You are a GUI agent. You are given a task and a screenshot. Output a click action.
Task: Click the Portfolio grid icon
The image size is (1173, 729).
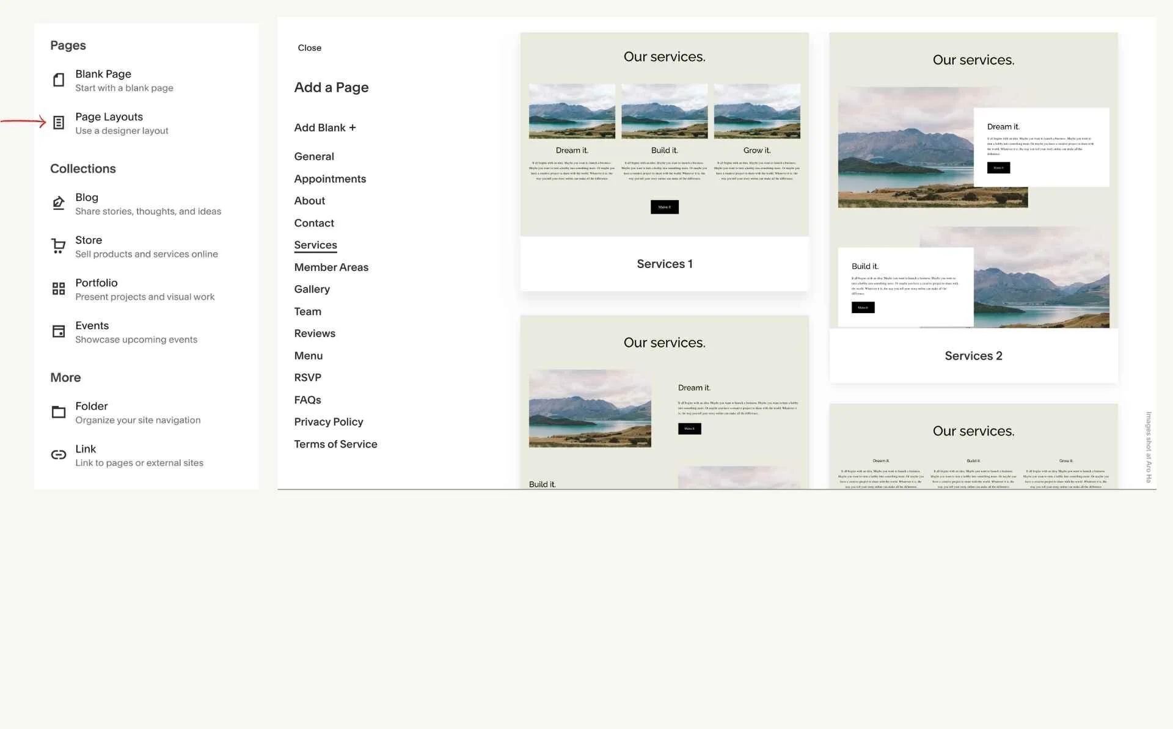tap(59, 289)
